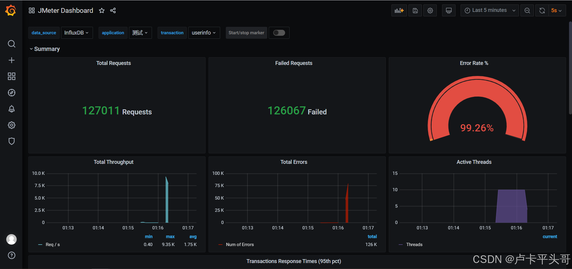
Task: Click the 127011 Requests stat value
Action: (117, 111)
